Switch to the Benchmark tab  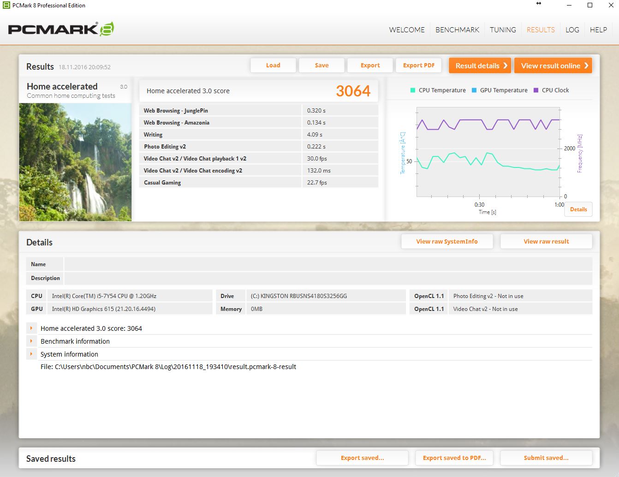[x=458, y=30]
